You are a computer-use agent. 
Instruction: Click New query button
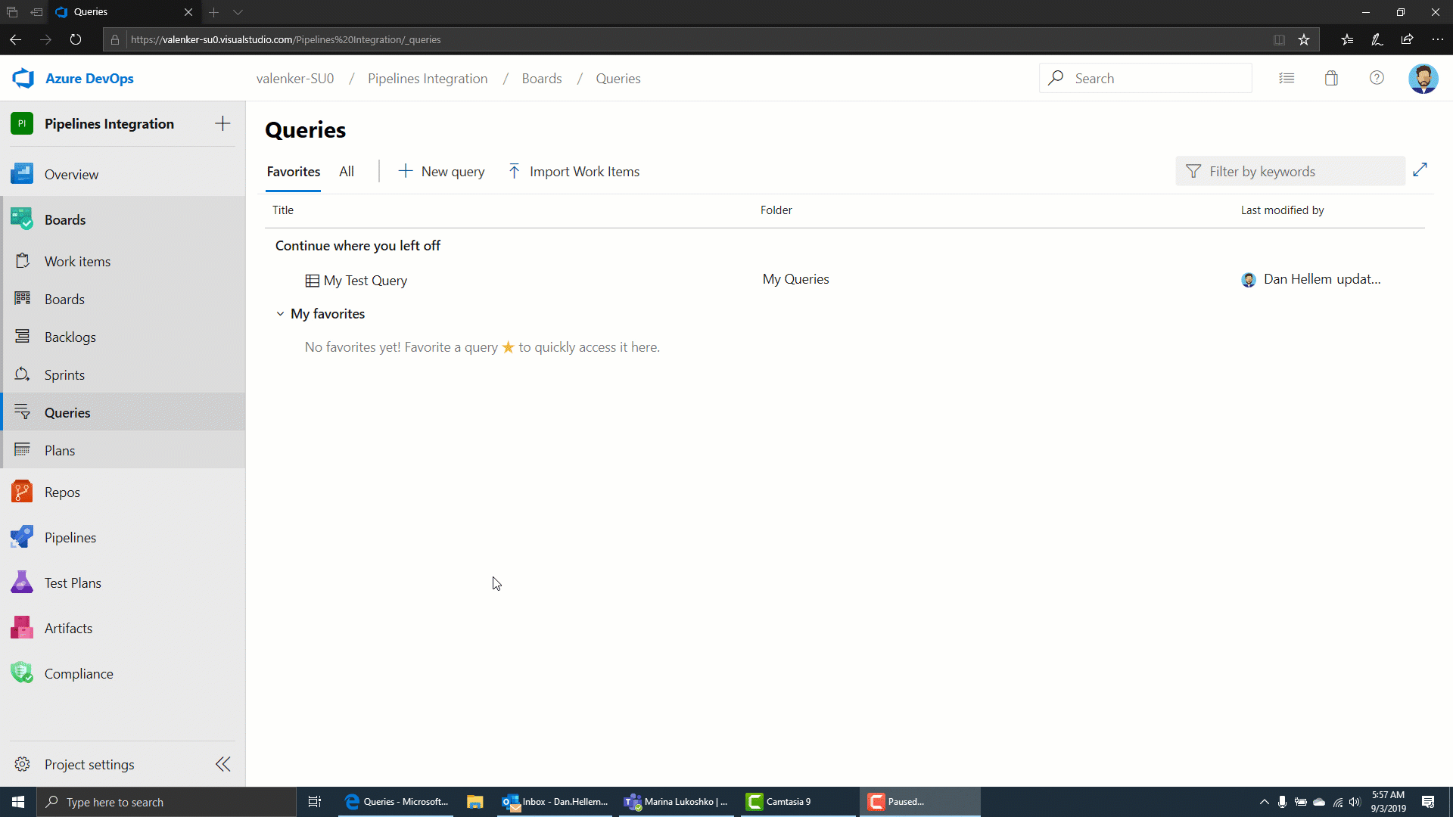(x=442, y=170)
